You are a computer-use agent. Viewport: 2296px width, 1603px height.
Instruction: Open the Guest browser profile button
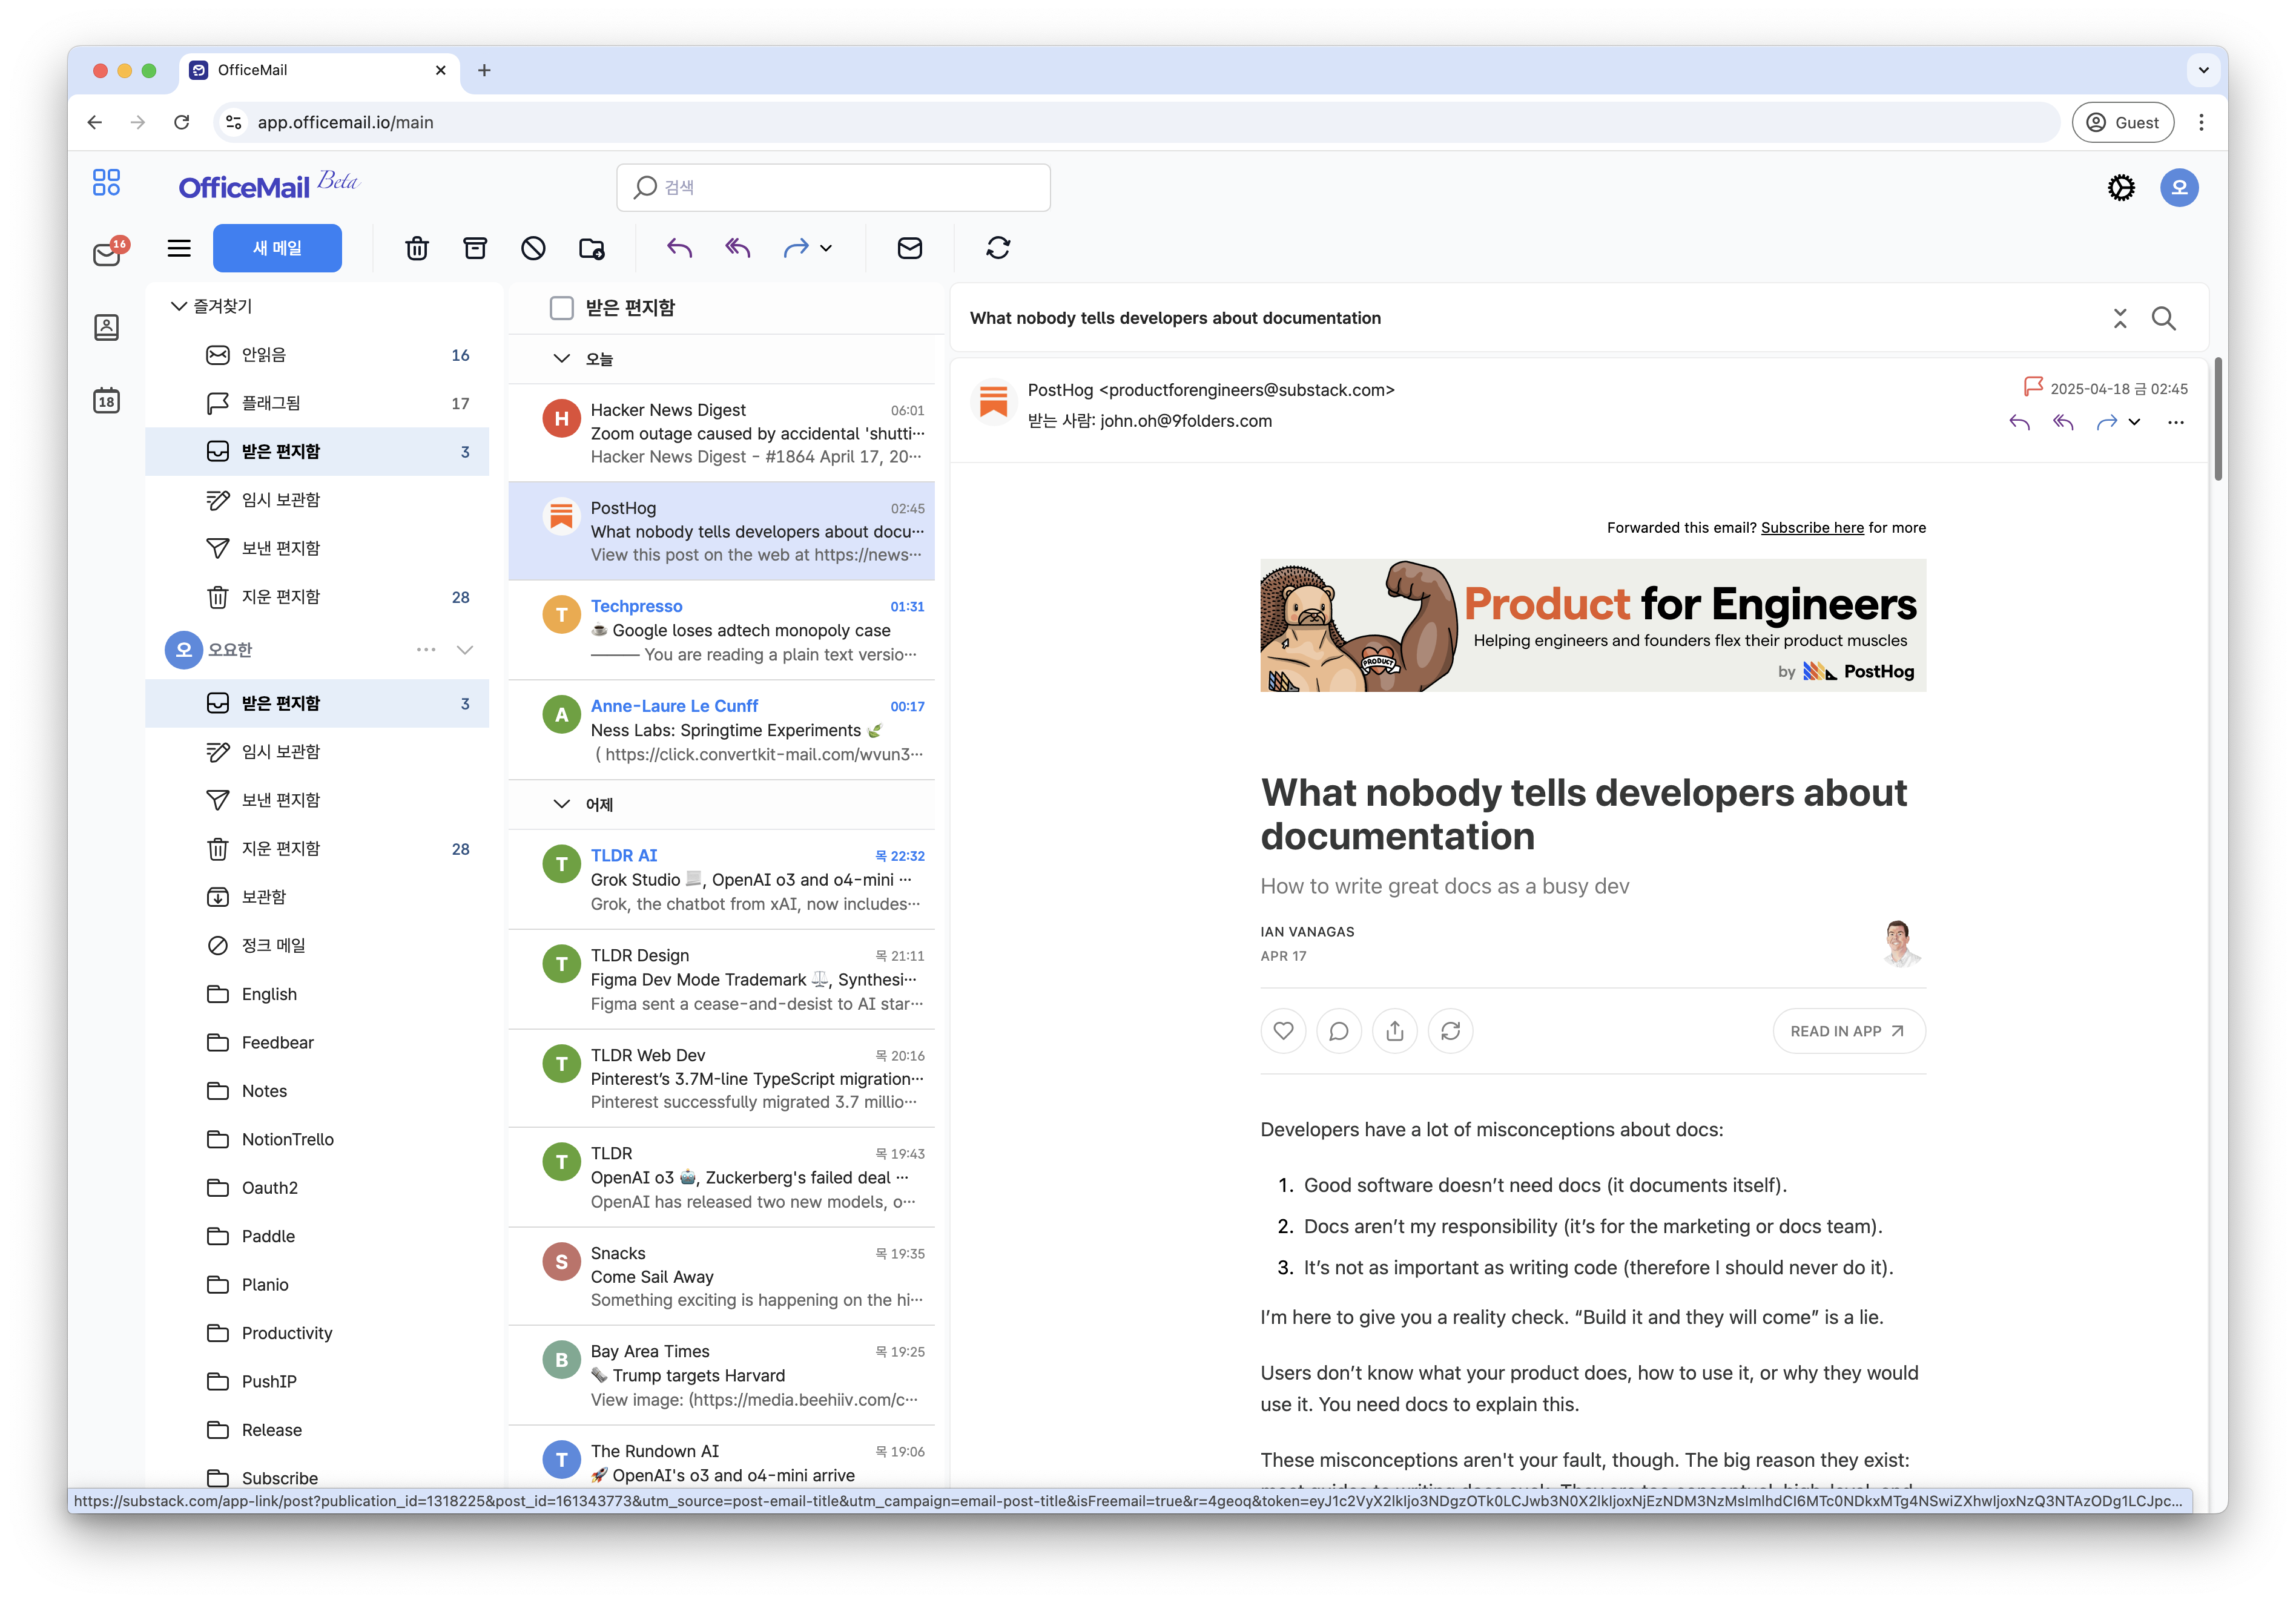coord(2122,122)
